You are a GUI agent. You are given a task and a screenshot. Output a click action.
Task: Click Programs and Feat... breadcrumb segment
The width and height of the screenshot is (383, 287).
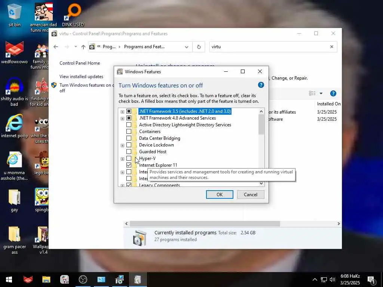pyautogui.click(x=144, y=47)
